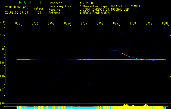
Task: Click the 0.7 kHz axis label
Action: [2, 90]
